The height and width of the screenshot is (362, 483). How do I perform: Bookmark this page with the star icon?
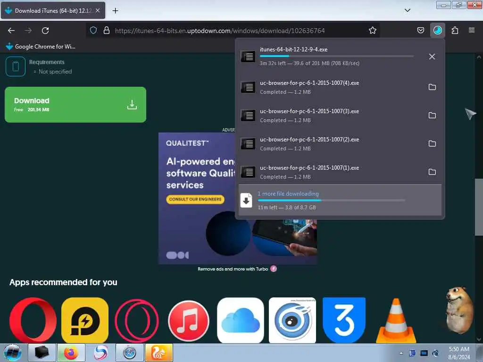[373, 30]
